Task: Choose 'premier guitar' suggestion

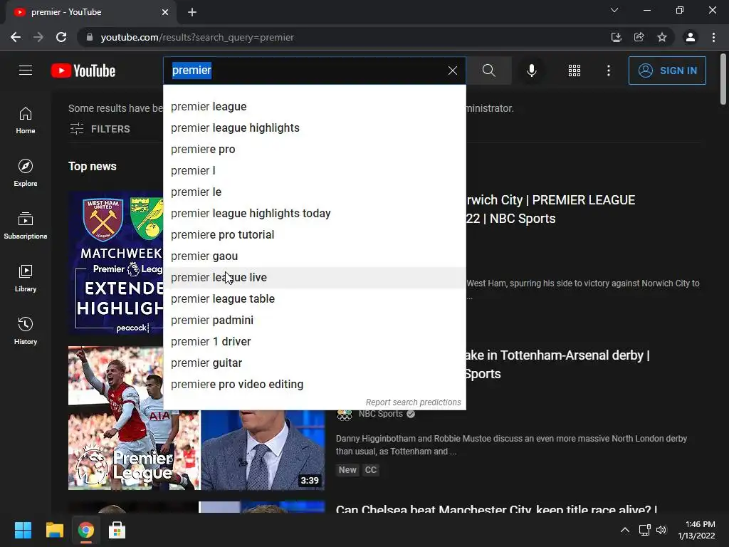Action: coord(314,363)
